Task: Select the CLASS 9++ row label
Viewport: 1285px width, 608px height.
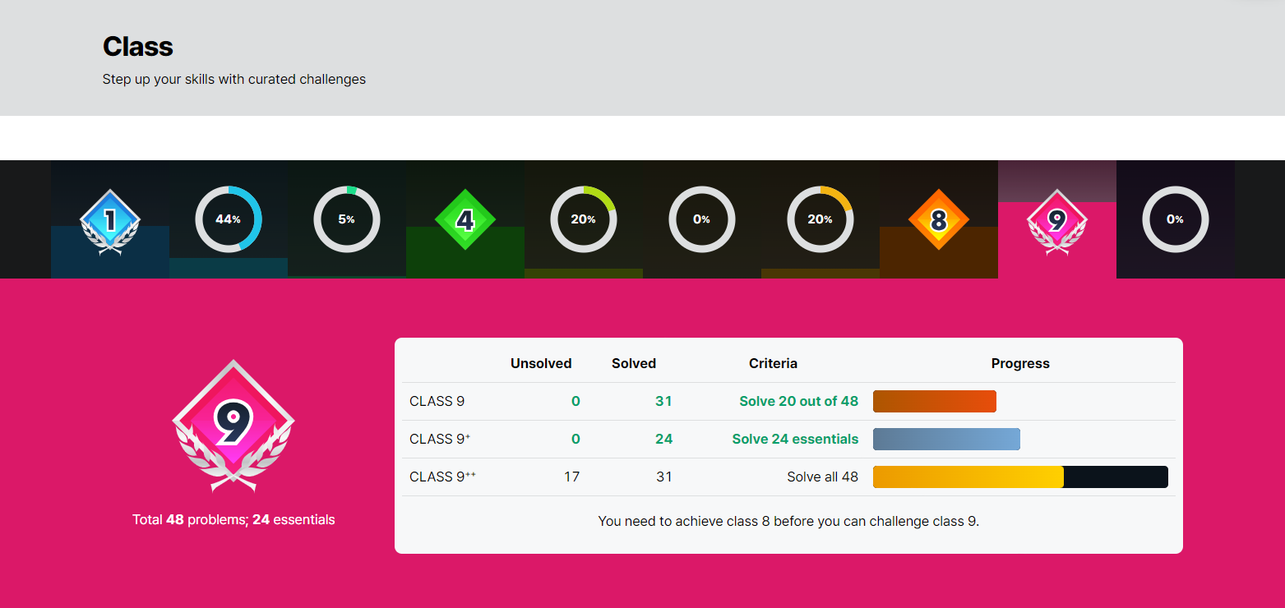Action: (x=442, y=477)
